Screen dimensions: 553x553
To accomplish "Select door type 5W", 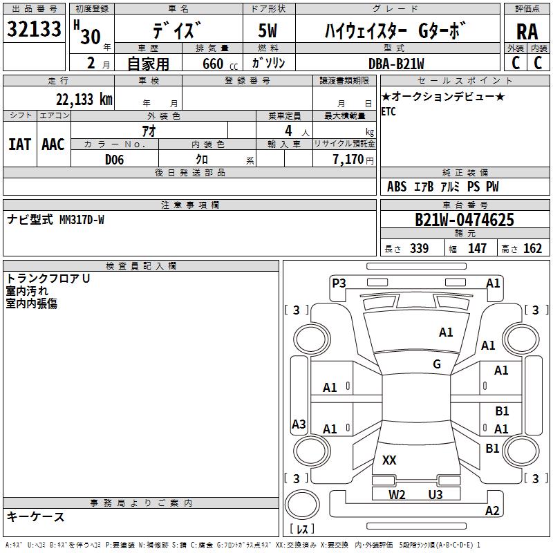I will 268,30.
